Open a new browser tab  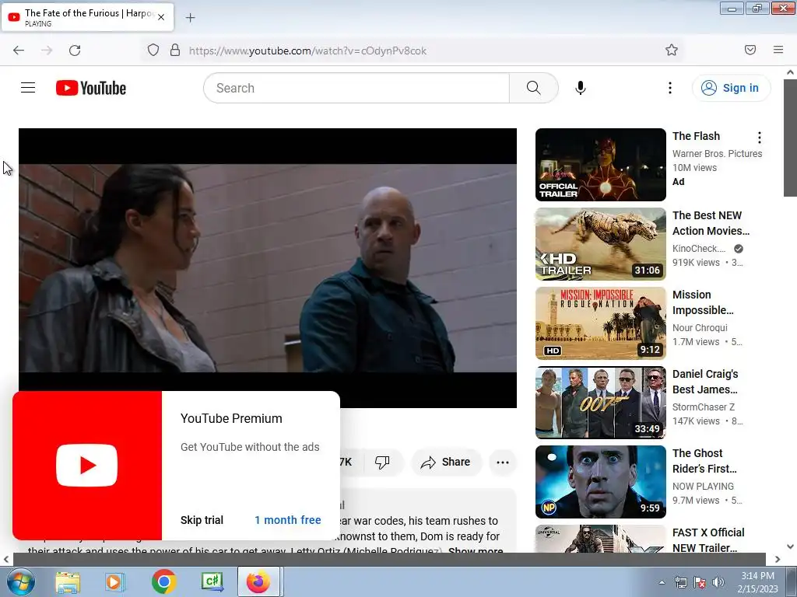pos(190,18)
